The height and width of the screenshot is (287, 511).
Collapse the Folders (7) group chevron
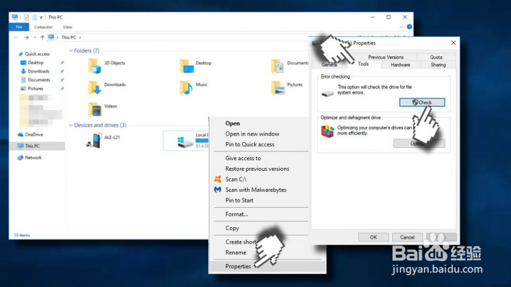click(x=71, y=50)
